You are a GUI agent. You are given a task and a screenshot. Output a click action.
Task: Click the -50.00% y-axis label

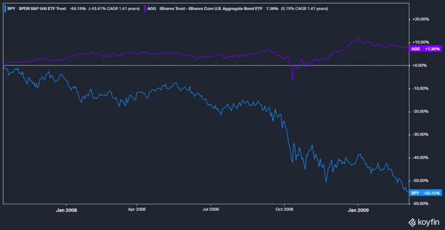coord(421,180)
